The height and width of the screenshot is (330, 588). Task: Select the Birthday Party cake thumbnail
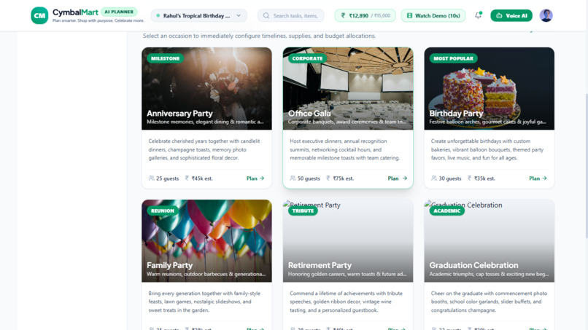coord(489,88)
